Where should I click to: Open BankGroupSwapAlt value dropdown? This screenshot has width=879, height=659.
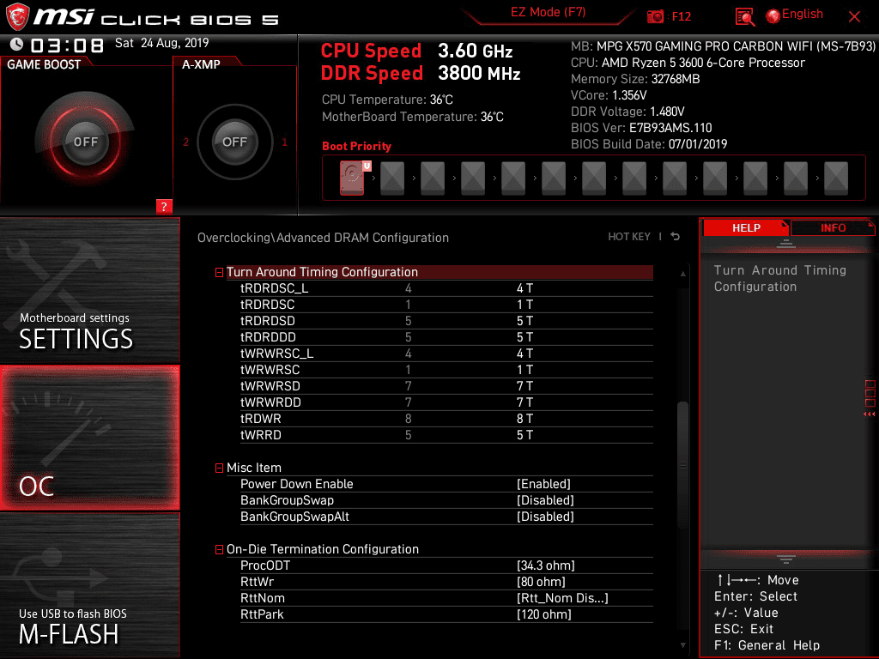point(545,517)
